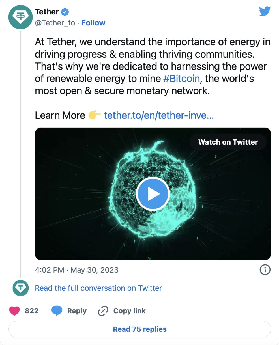Click the Copy link chain icon
This screenshot has height=345, width=279.
pos(103,311)
